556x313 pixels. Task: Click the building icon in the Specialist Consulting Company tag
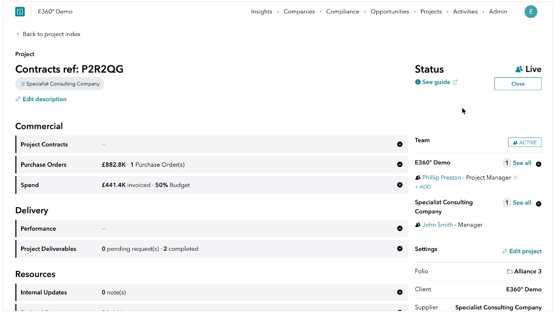22,84
